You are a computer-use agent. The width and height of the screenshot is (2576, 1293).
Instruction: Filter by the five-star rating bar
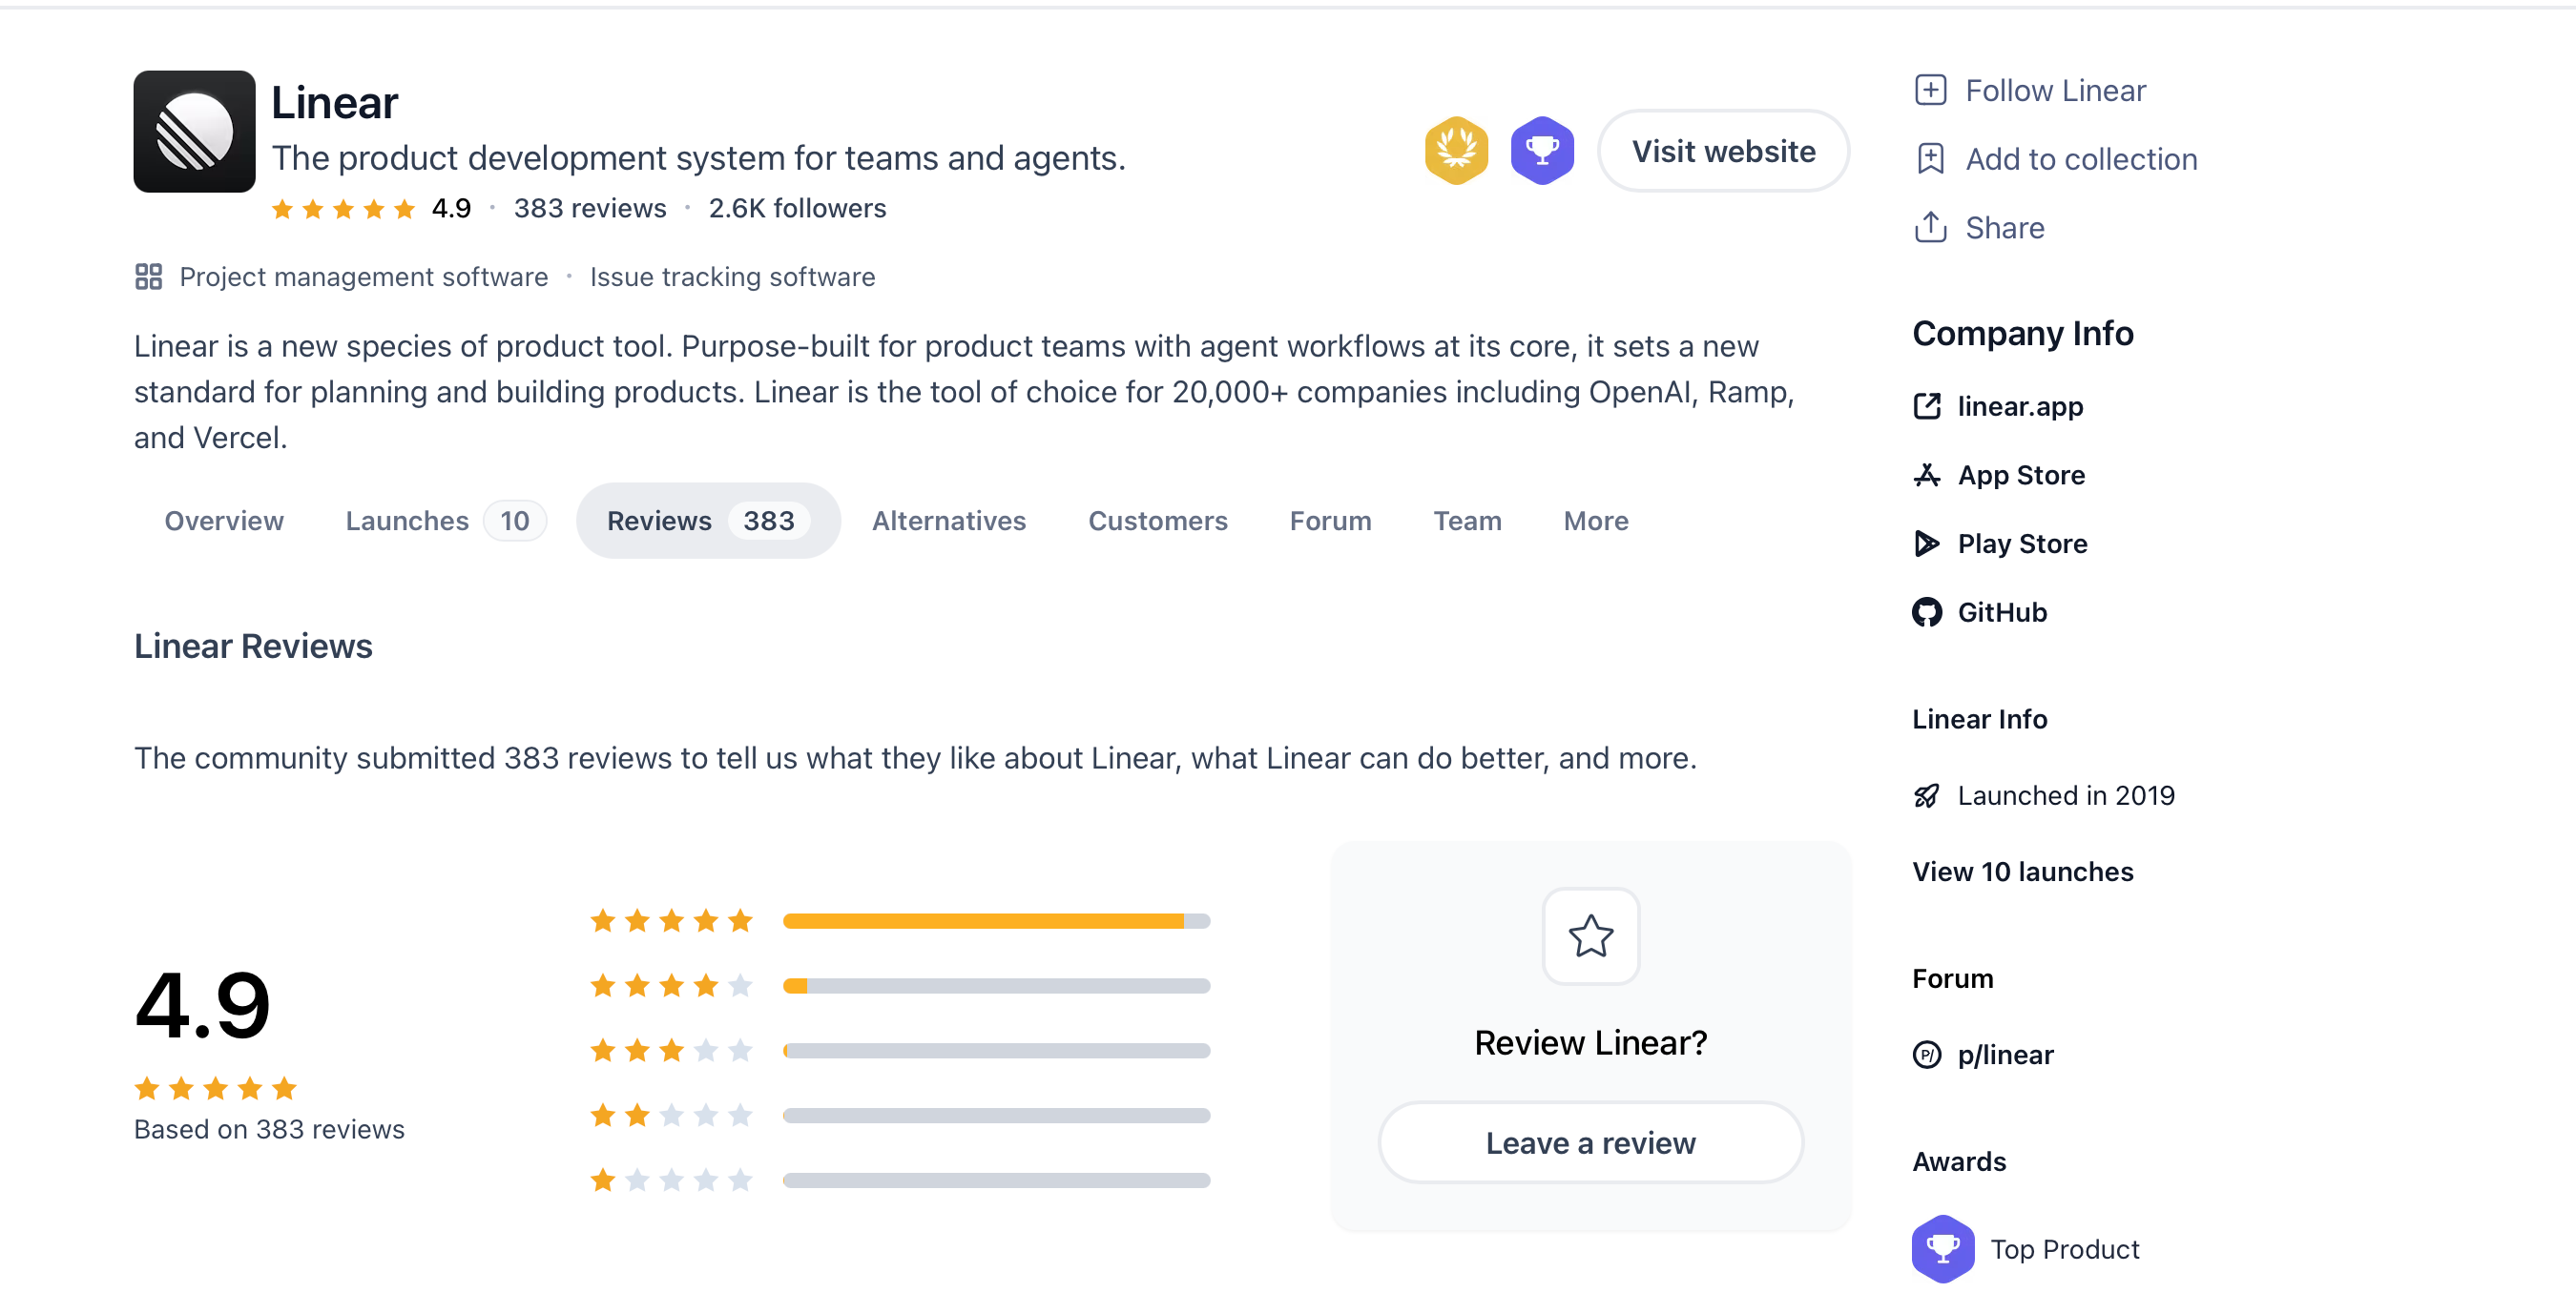(x=996, y=920)
